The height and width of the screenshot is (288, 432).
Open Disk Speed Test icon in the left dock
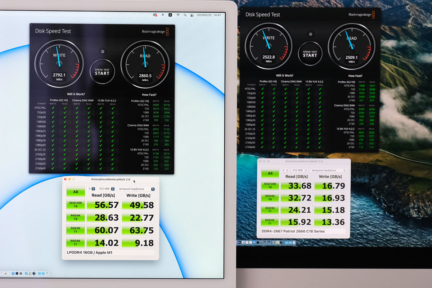34,273
